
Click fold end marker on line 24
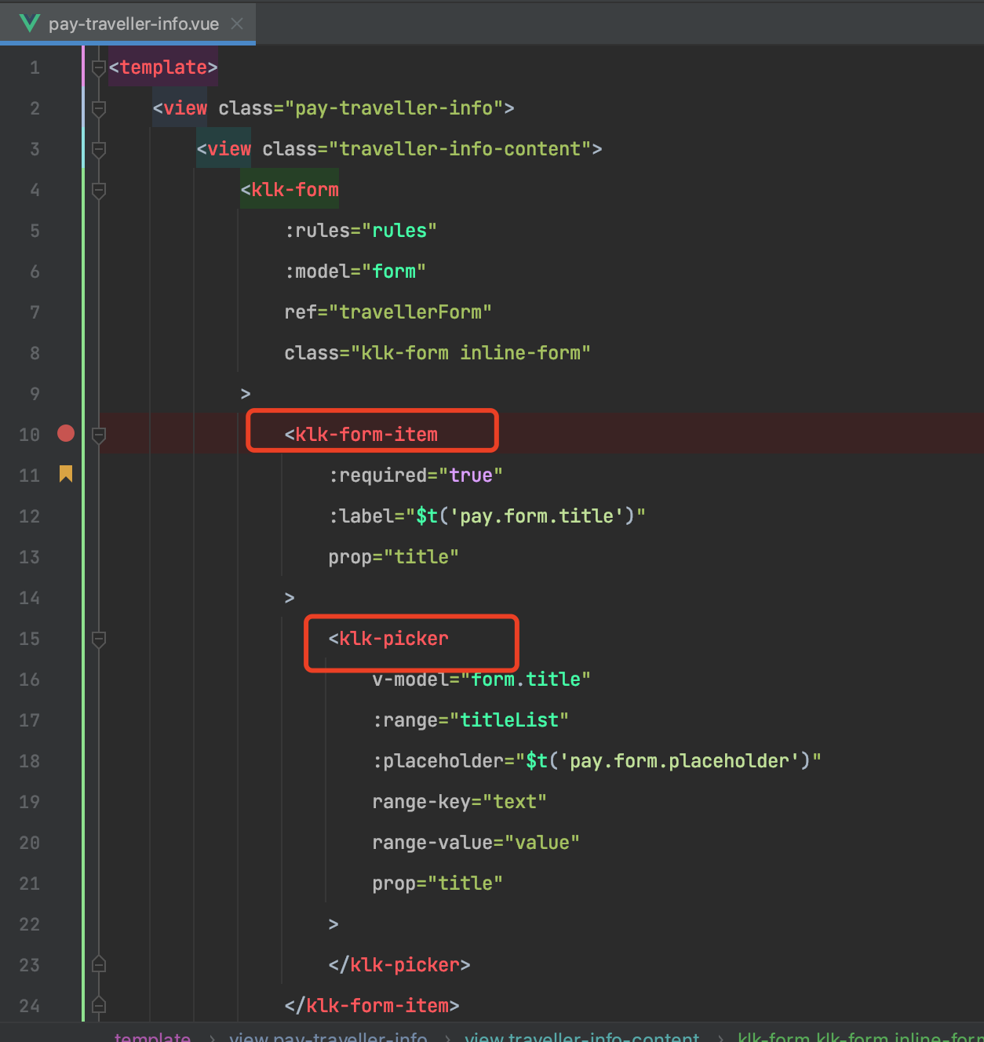pos(99,1005)
